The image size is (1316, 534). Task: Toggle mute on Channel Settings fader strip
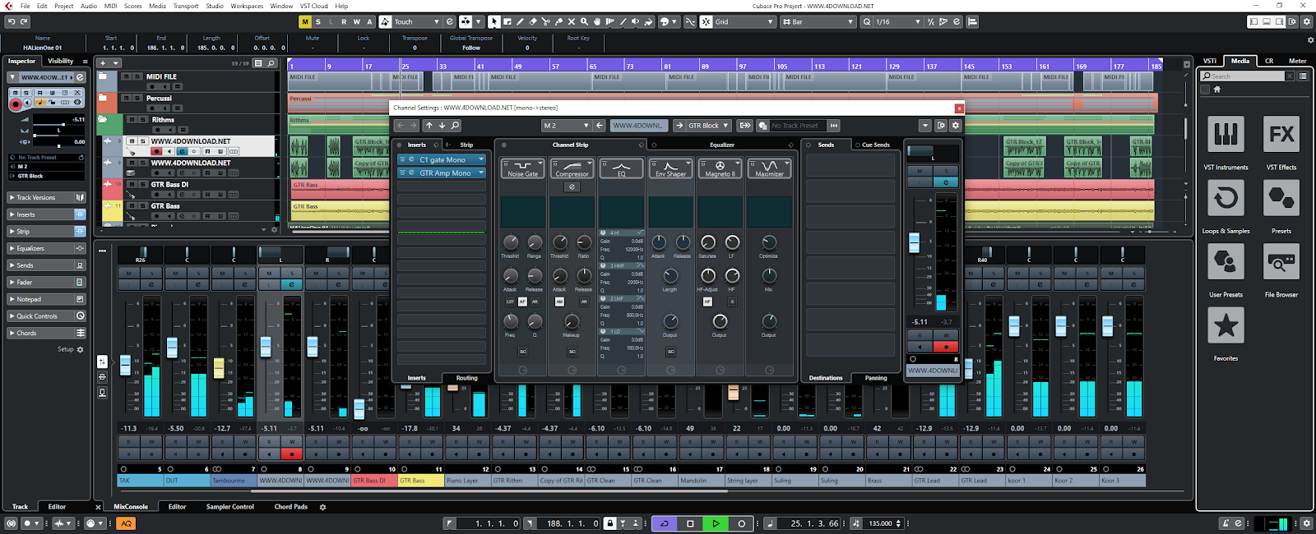click(920, 171)
